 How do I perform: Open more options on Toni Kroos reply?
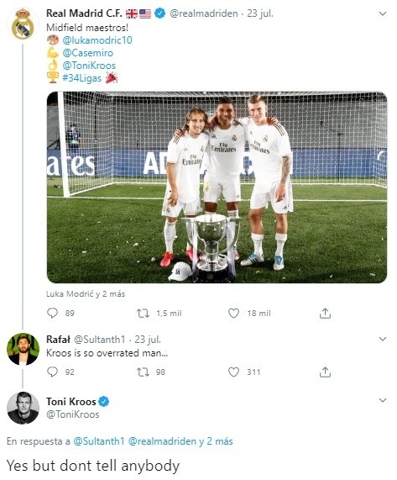383,400
